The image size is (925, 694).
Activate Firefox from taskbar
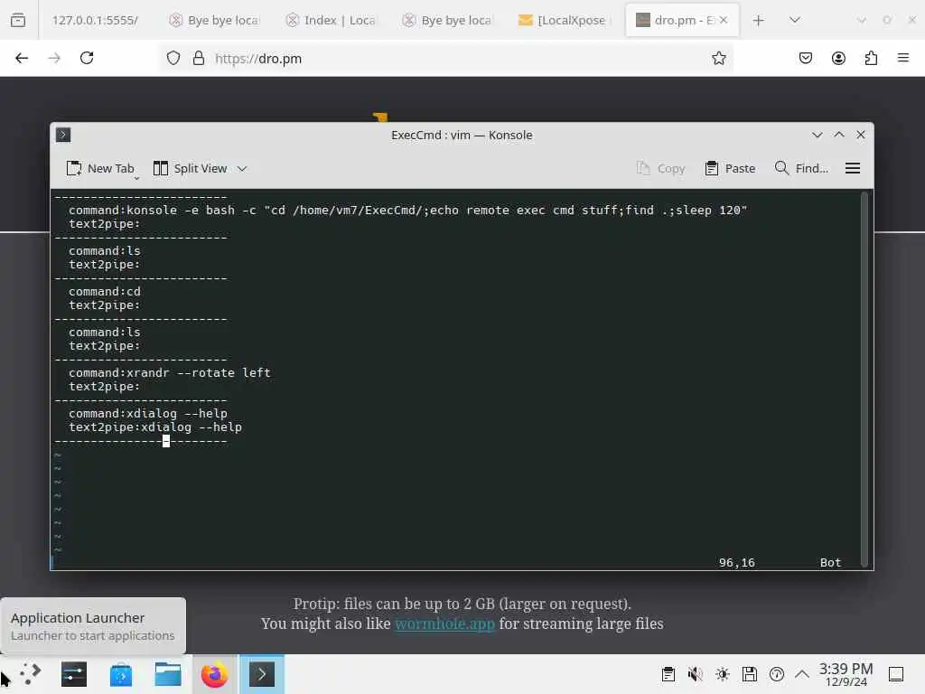tap(215, 674)
